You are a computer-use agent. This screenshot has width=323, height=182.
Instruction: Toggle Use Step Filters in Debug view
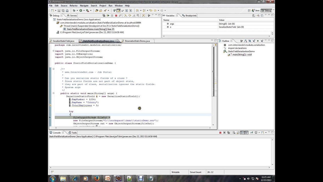click(x=143, y=15)
